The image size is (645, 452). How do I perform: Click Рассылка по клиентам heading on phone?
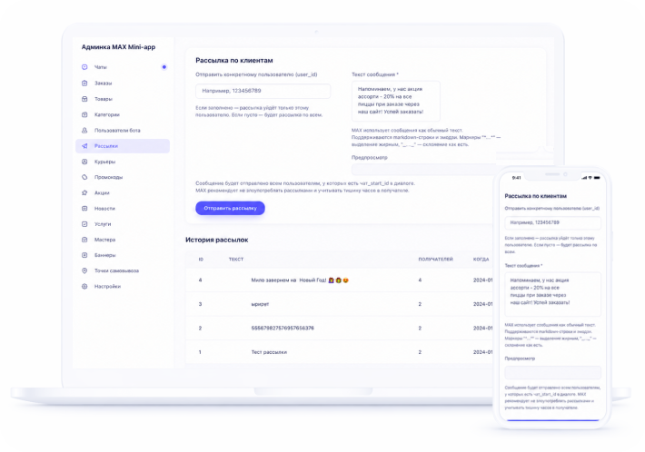pyautogui.click(x=536, y=196)
